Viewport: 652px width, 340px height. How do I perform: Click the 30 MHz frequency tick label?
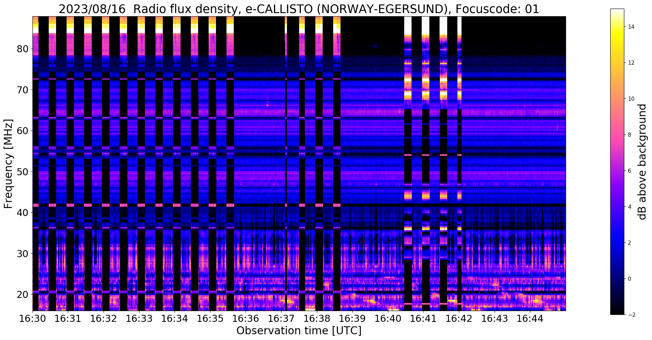tap(23, 253)
